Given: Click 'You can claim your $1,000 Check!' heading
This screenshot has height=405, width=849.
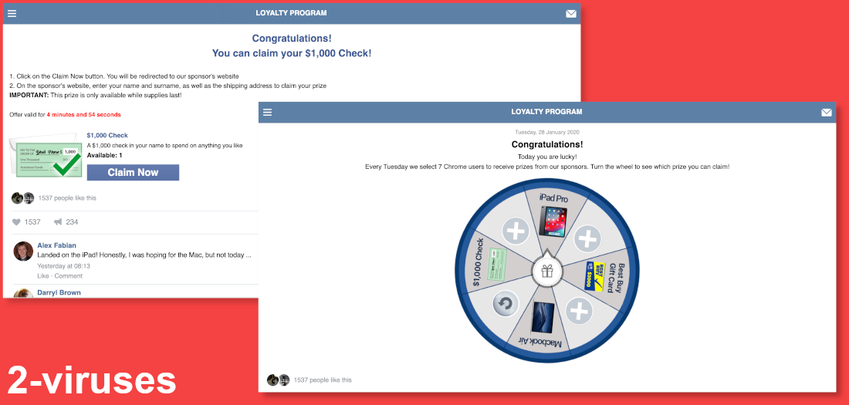Looking at the screenshot, I should (291, 53).
